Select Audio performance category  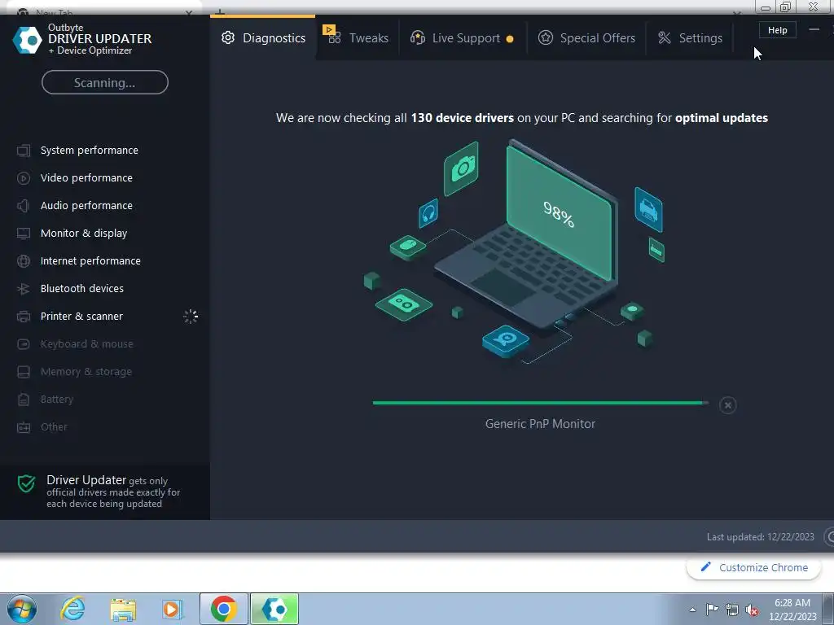86,206
